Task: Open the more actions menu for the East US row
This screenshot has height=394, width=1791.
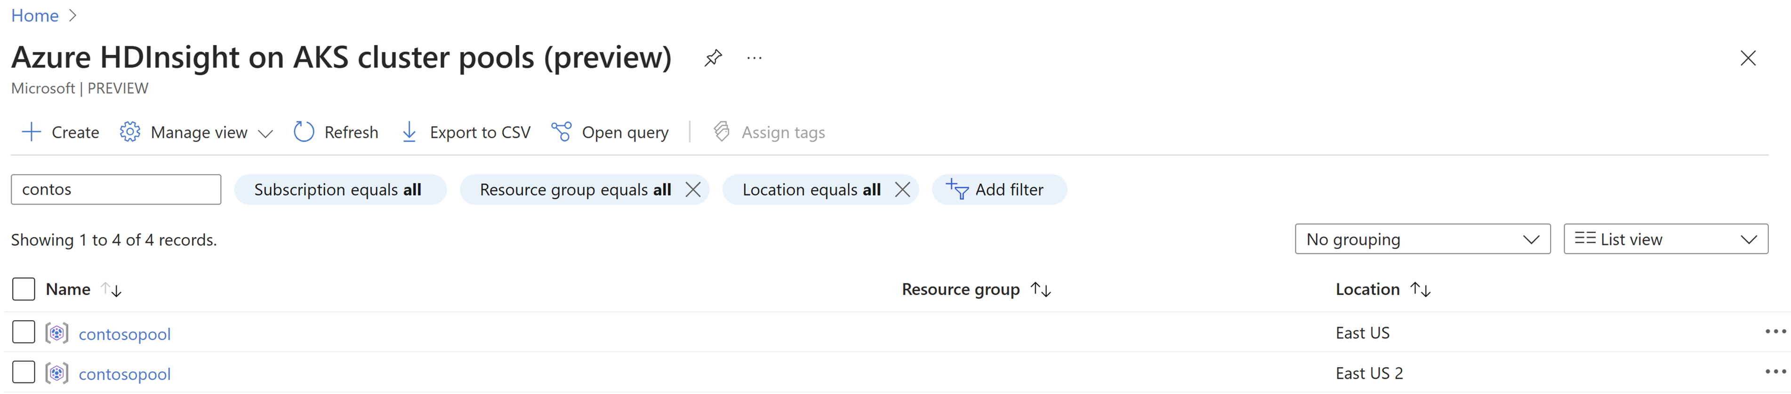Action: point(1775,332)
